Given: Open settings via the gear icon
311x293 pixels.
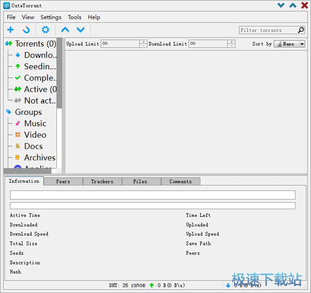Looking at the screenshot, I should pyautogui.click(x=46, y=30).
